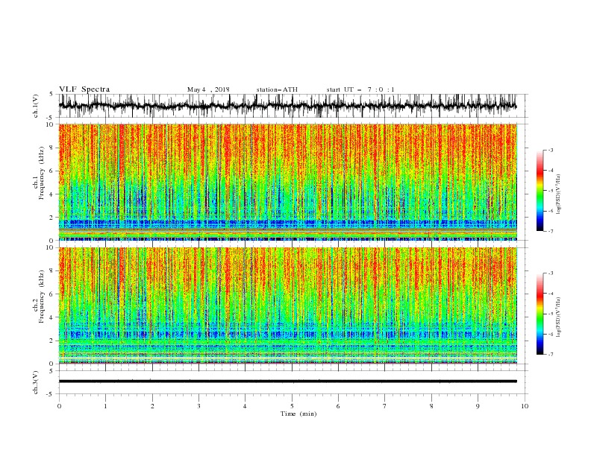Click time tick label "5" on the x-axis

click(292, 406)
